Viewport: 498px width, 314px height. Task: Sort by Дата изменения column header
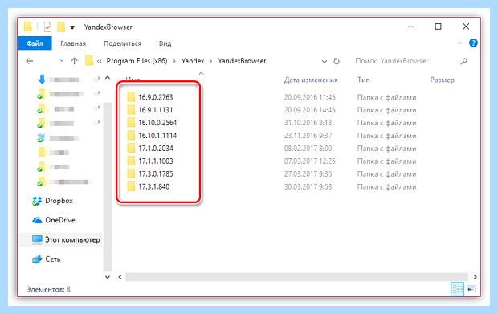tap(311, 80)
